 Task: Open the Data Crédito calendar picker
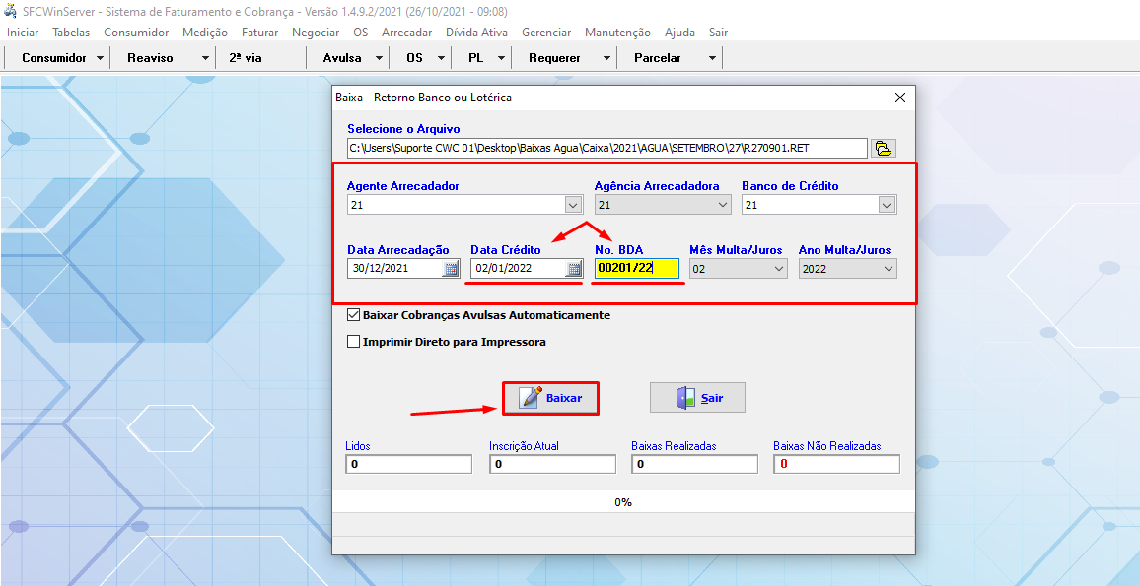(574, 268)
